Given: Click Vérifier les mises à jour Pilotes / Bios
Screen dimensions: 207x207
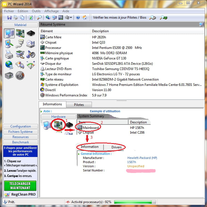Looking at the screenshot, I should (120, 18).
